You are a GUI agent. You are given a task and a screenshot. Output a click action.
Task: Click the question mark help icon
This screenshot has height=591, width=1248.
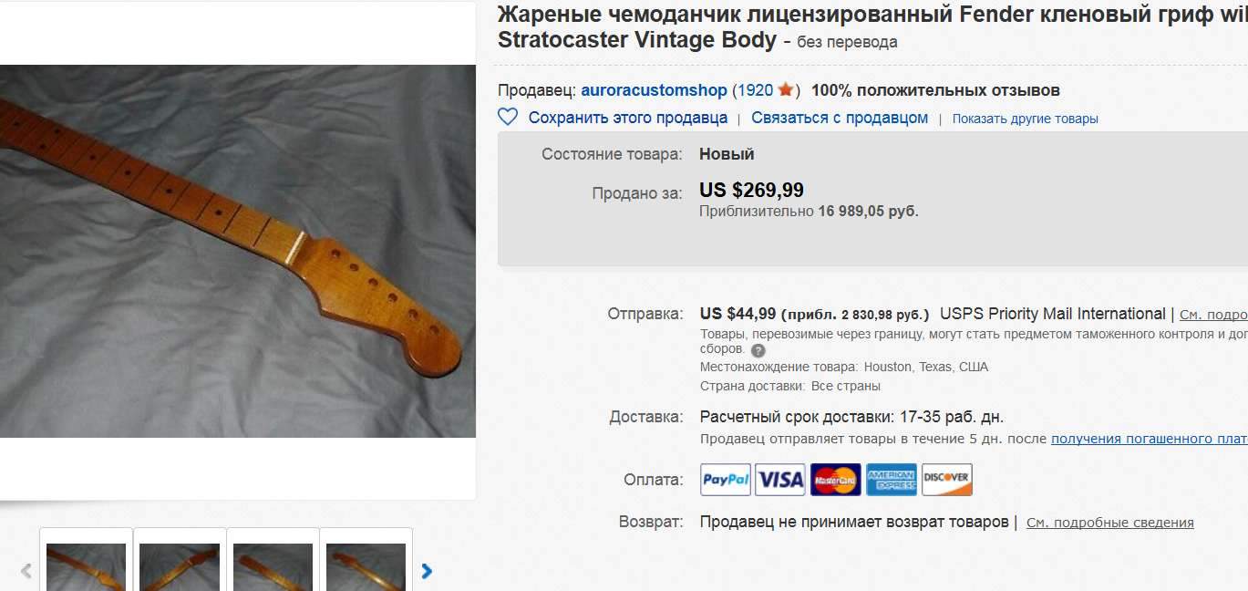click(x=758, y=350)
